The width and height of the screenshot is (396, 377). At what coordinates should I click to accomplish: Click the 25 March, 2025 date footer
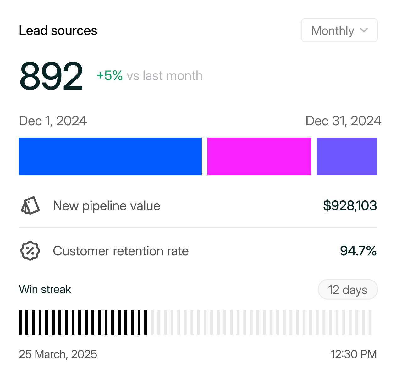point(58,354)
